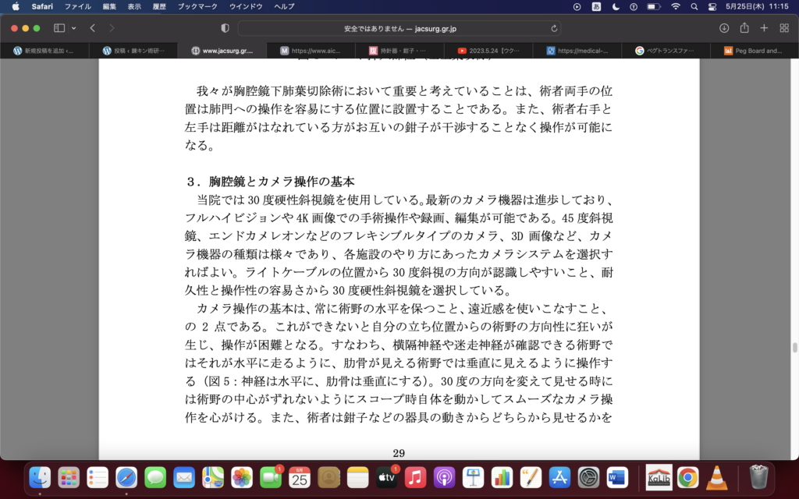Click the jacsurg.gr.jp address bar

point(398,28)
